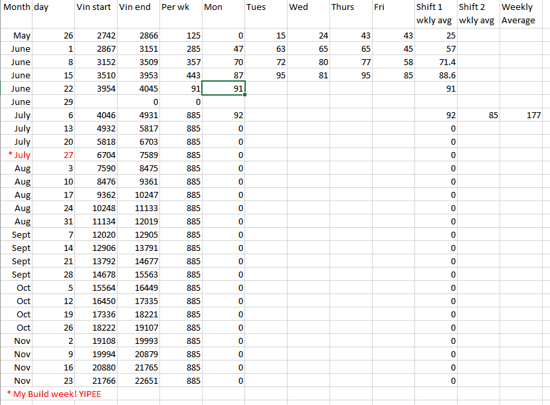The image size is (550, 405).
Task: Select the '* My Build week! YIPEE' note
Action: [53, 394]
